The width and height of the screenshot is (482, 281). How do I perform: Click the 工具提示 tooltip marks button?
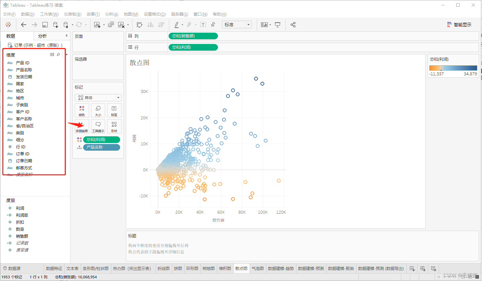pyautogui.click(x=98, y=126)
